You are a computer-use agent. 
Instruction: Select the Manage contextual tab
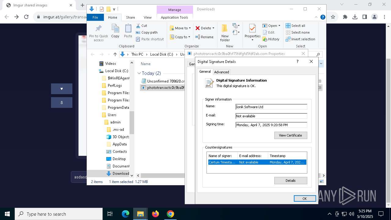pyautogui.click(x=174, y=10)
